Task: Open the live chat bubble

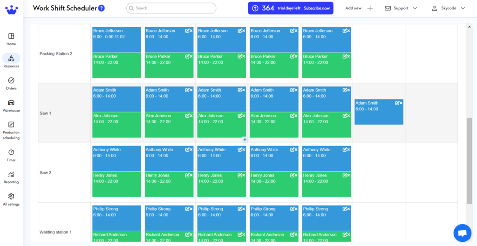Action: 462,233
